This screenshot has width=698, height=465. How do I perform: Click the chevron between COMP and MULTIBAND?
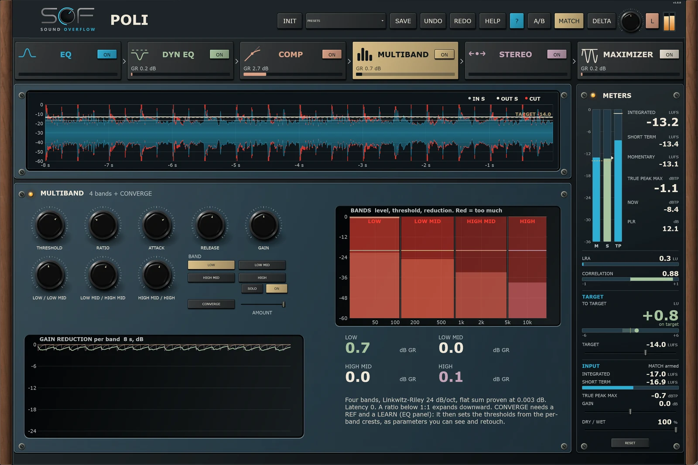click(x=349, y=61)
